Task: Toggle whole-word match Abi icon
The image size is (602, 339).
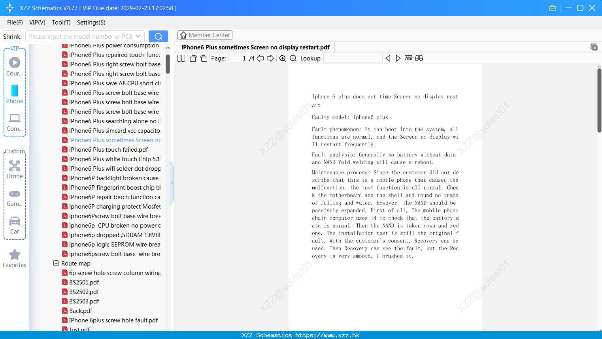Action: click(x=408, y=58)
